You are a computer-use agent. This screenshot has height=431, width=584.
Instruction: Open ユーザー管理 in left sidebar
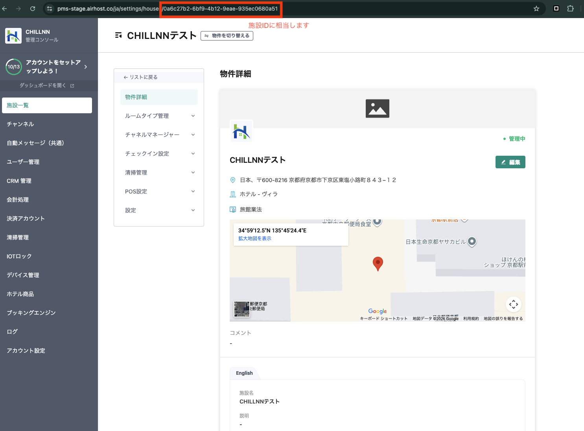pyautogui.click(x=47, y=162)
